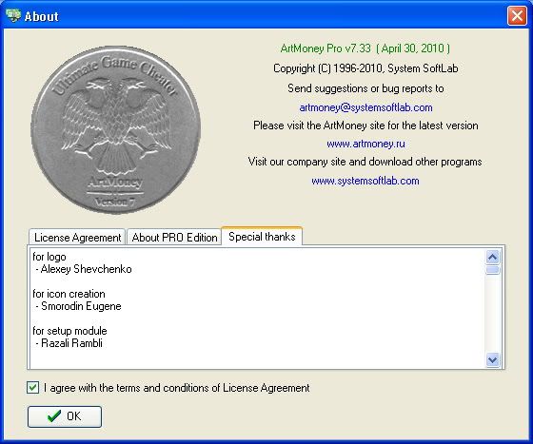
Task: Click the ArtMoney icon in title bar
Action: click(x=13, y=15)
